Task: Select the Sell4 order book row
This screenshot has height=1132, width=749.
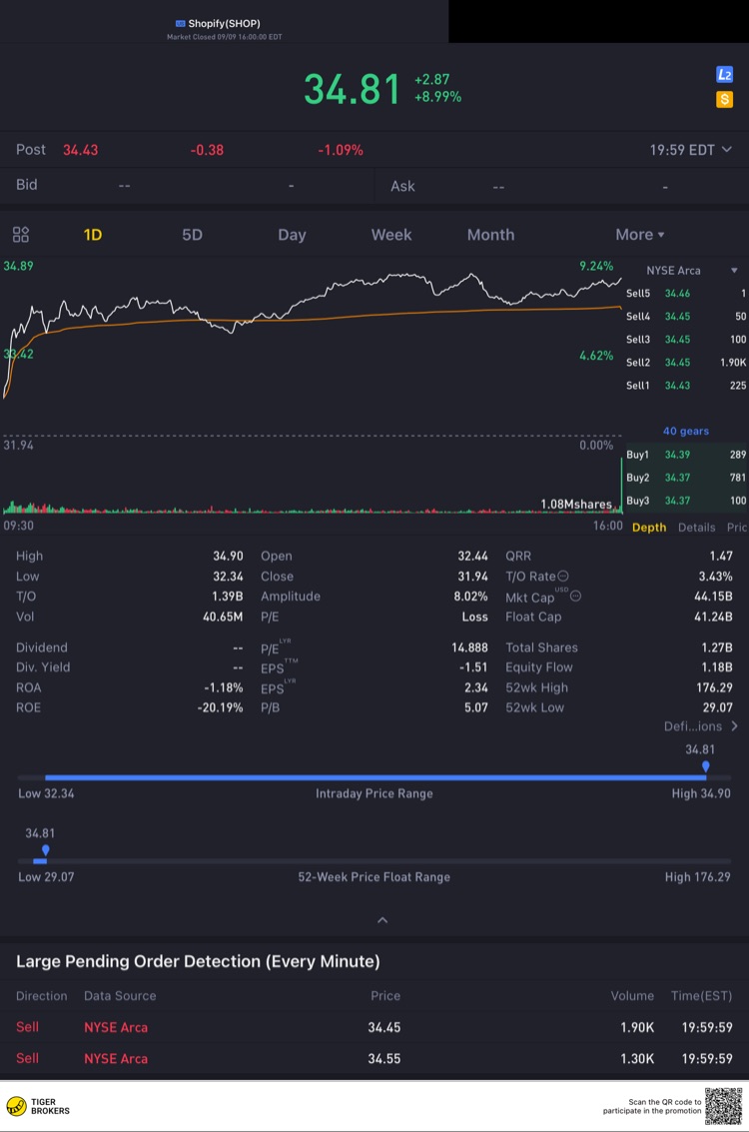Action: pyautogui.click(x=685, y=316)
